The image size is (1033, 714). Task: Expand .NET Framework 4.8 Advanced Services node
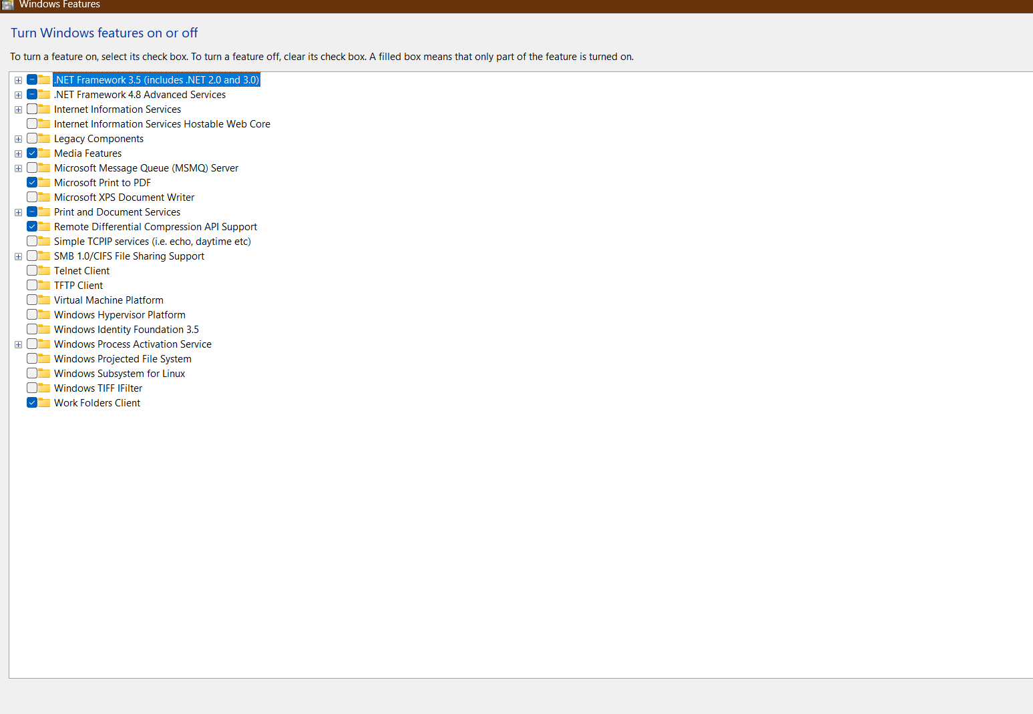[19, 95]
